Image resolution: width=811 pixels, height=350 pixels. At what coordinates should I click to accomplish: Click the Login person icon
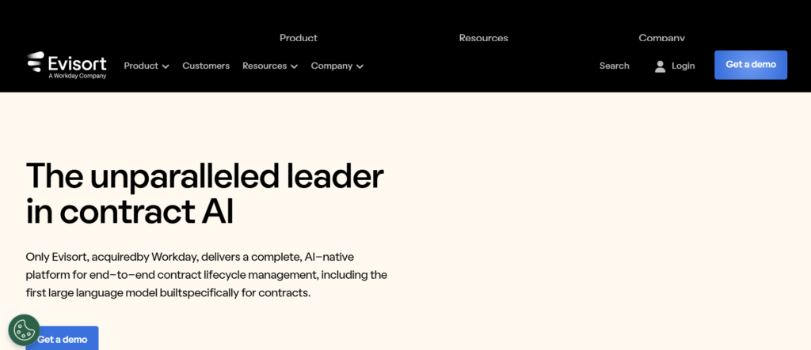click(x=660, y=66)
